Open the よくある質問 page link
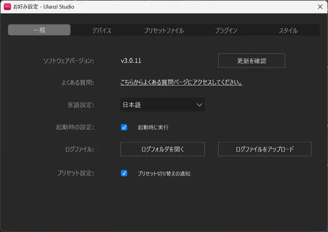 (181, 83)
